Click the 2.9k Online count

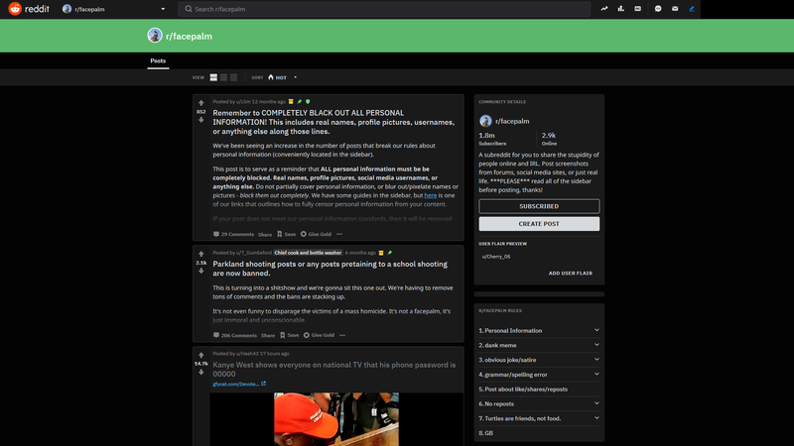coord(549,139)
